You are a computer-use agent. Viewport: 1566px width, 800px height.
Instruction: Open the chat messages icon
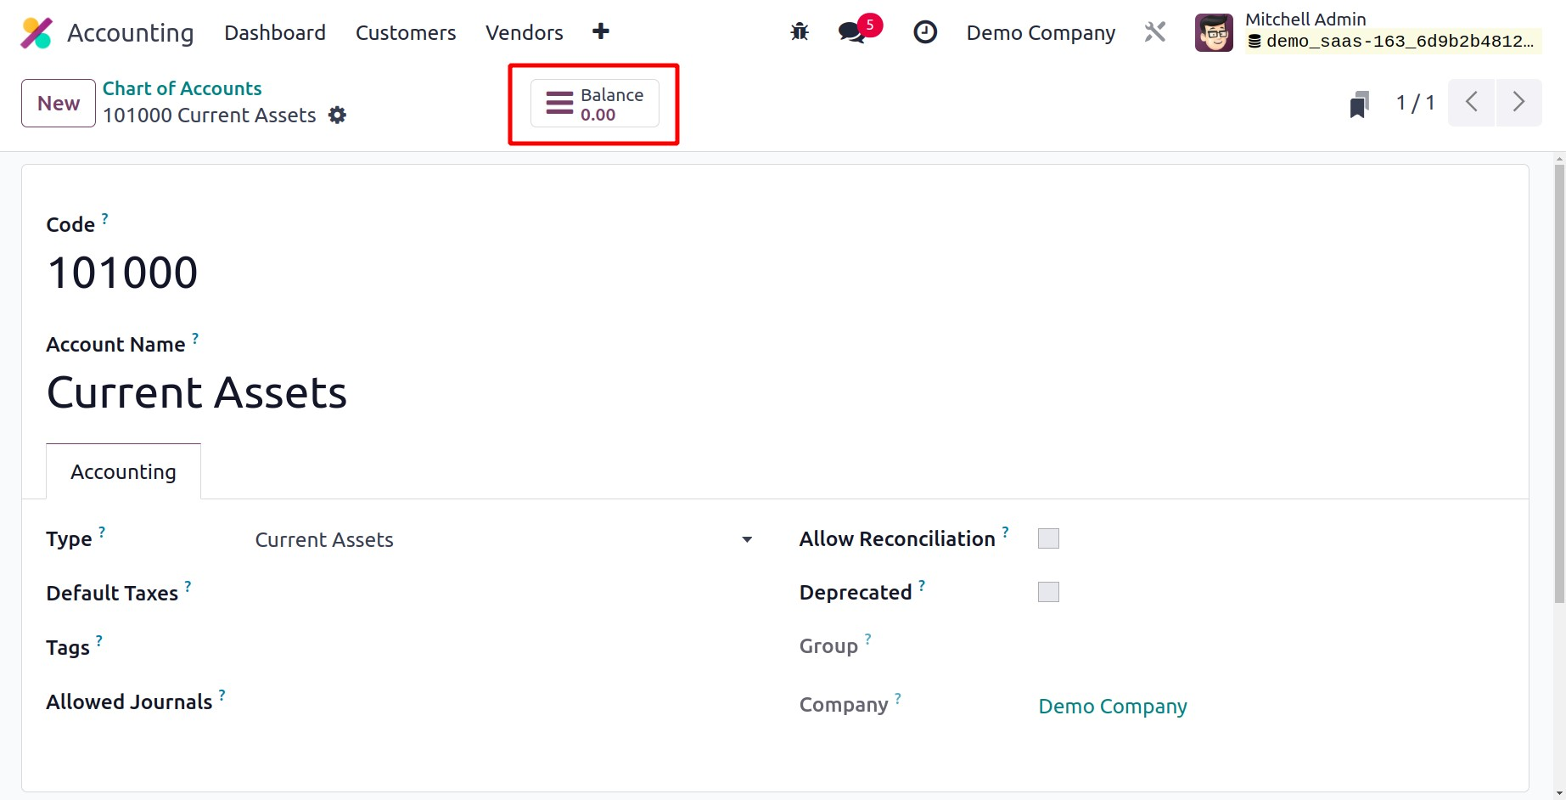click(x=851, y=32)
